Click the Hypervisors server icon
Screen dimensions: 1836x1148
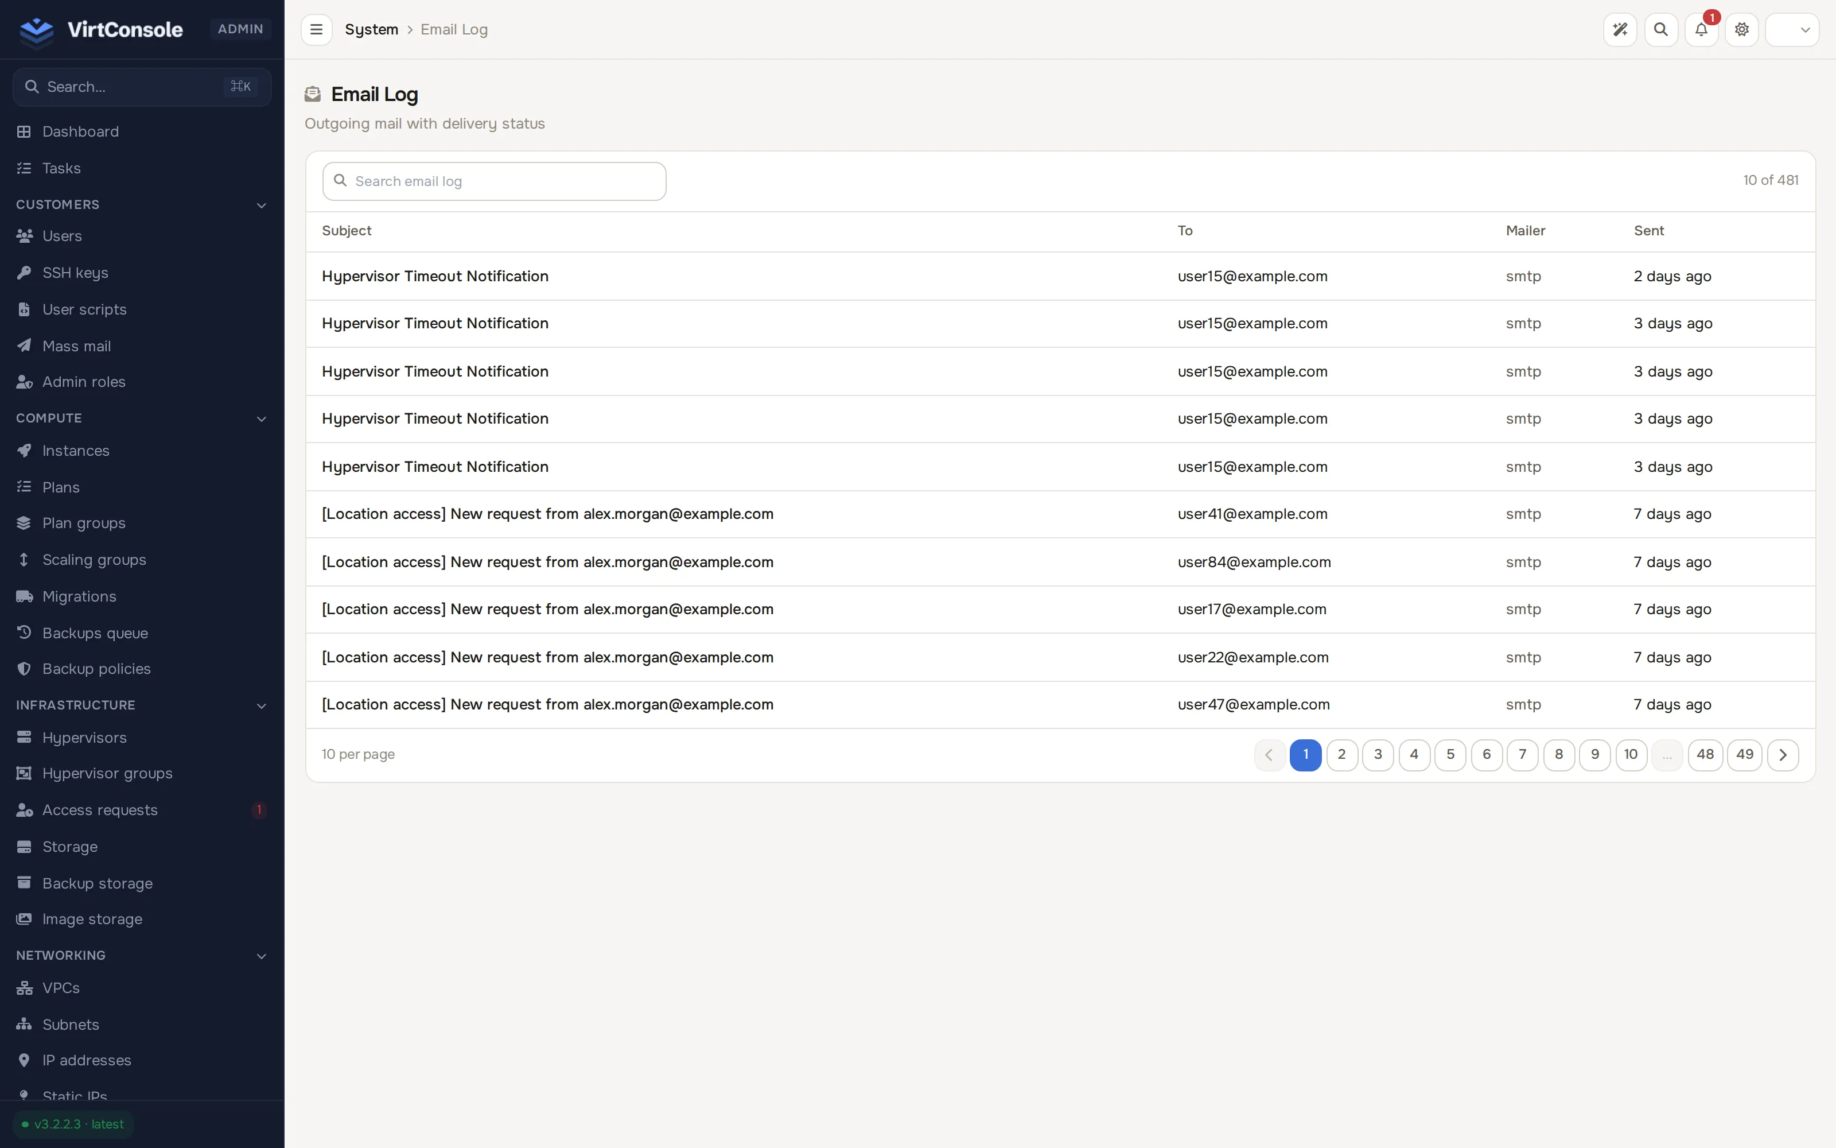point(24,737)
